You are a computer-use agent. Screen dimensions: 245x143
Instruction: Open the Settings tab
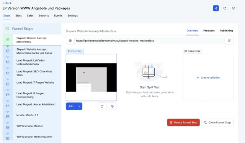[x=73, y=16]
